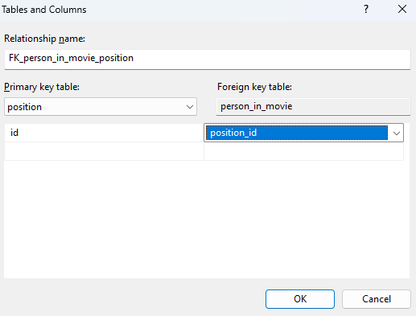Click the "Tables and Columns" title bar text
416x316 pixels.
click(44, 10)
